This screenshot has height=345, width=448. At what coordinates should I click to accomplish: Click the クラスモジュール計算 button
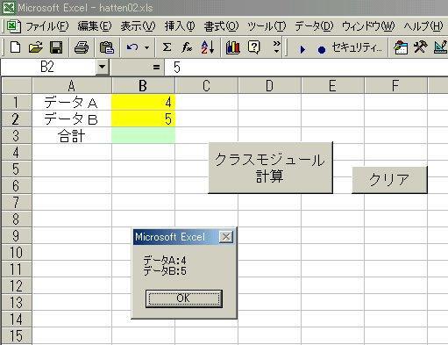(271, 168)
